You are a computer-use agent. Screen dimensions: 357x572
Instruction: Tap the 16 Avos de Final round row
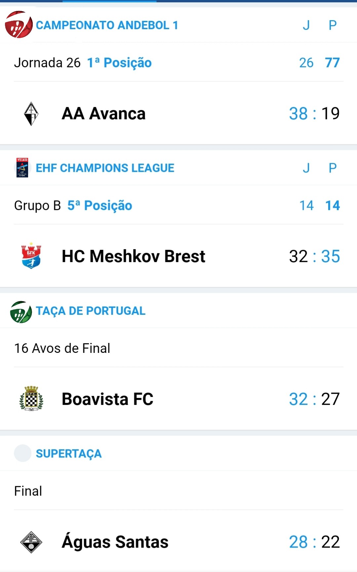point(178,348)
